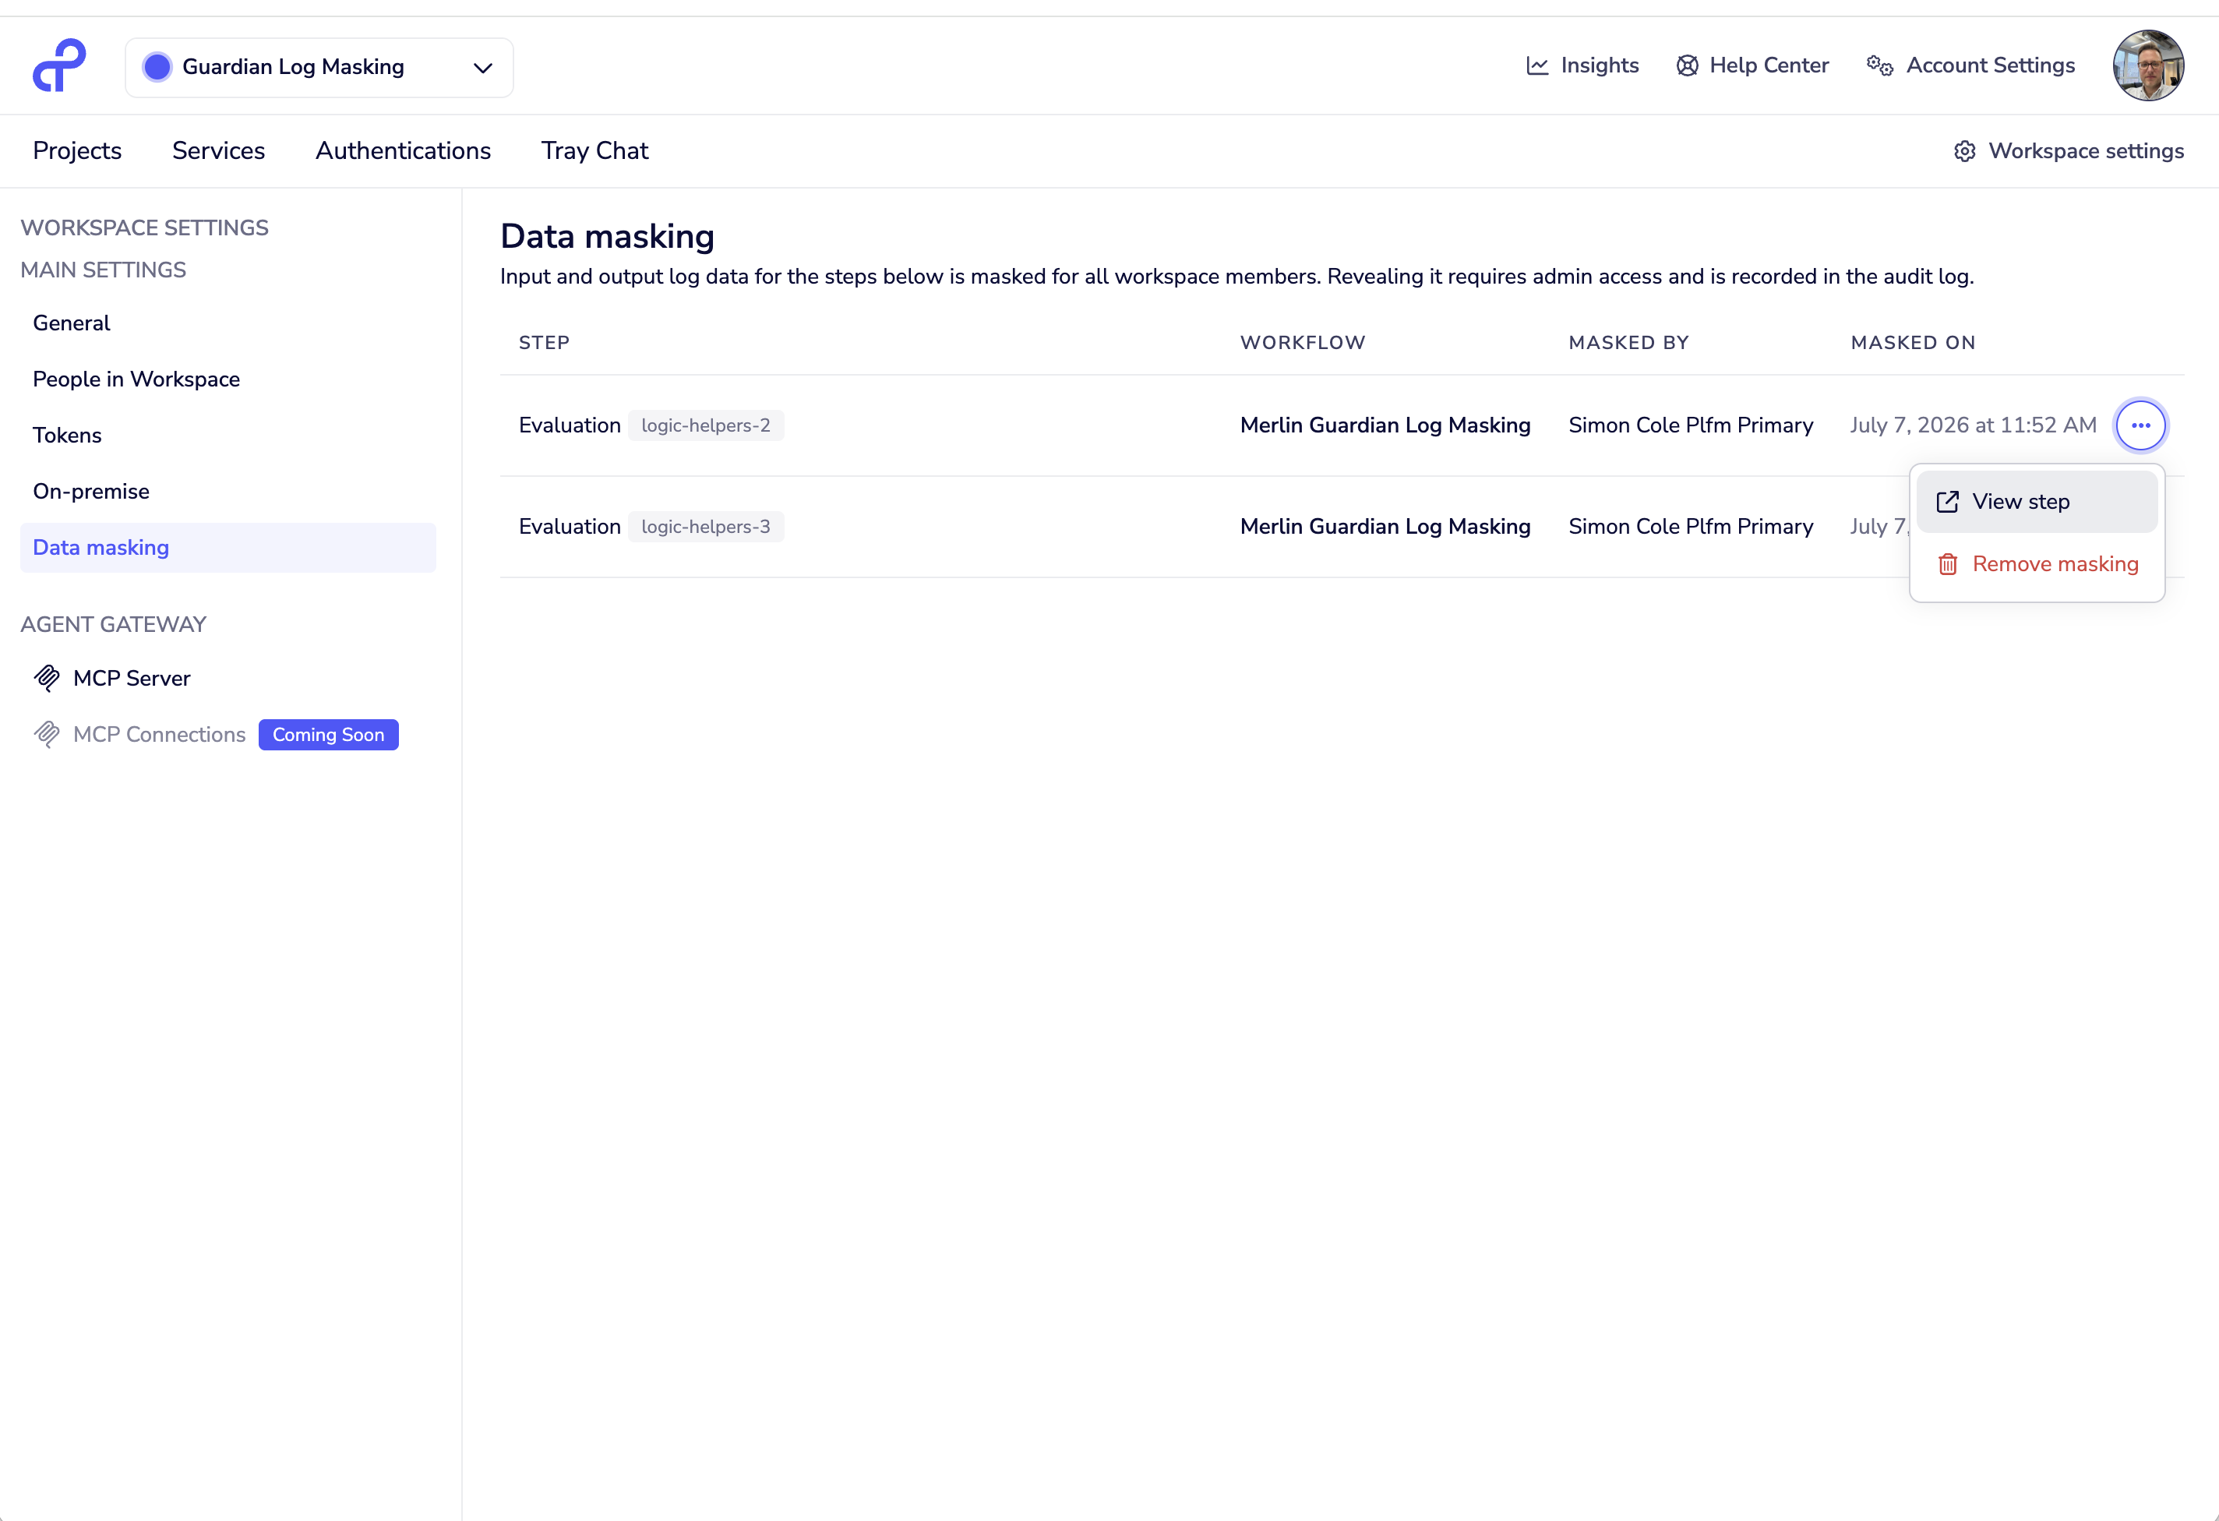Open Workspace settings link
2219x1521 pixels.
[2068, 151]
